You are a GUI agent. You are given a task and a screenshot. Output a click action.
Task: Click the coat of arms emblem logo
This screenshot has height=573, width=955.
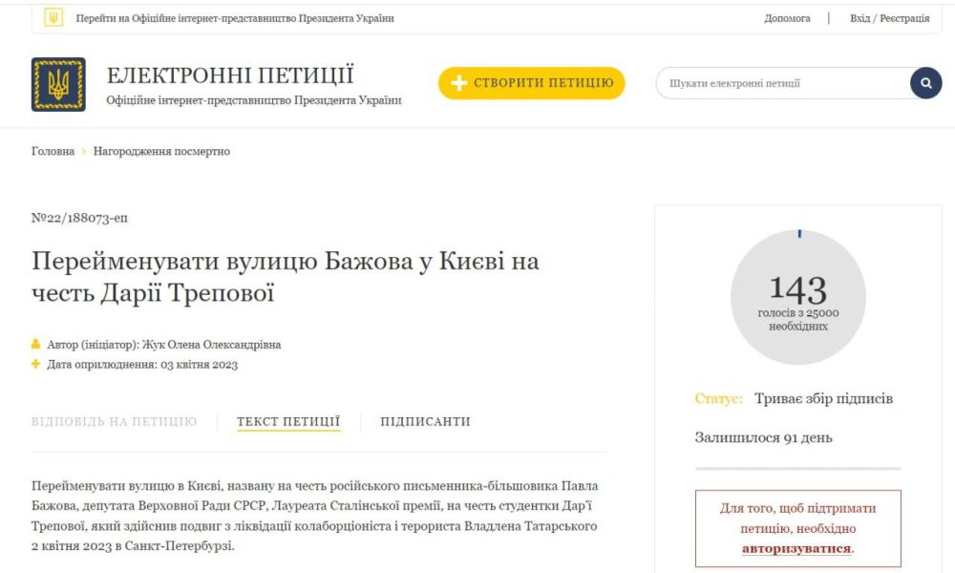coord(59,82)
